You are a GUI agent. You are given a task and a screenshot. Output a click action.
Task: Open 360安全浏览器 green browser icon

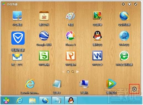[124, 56]
